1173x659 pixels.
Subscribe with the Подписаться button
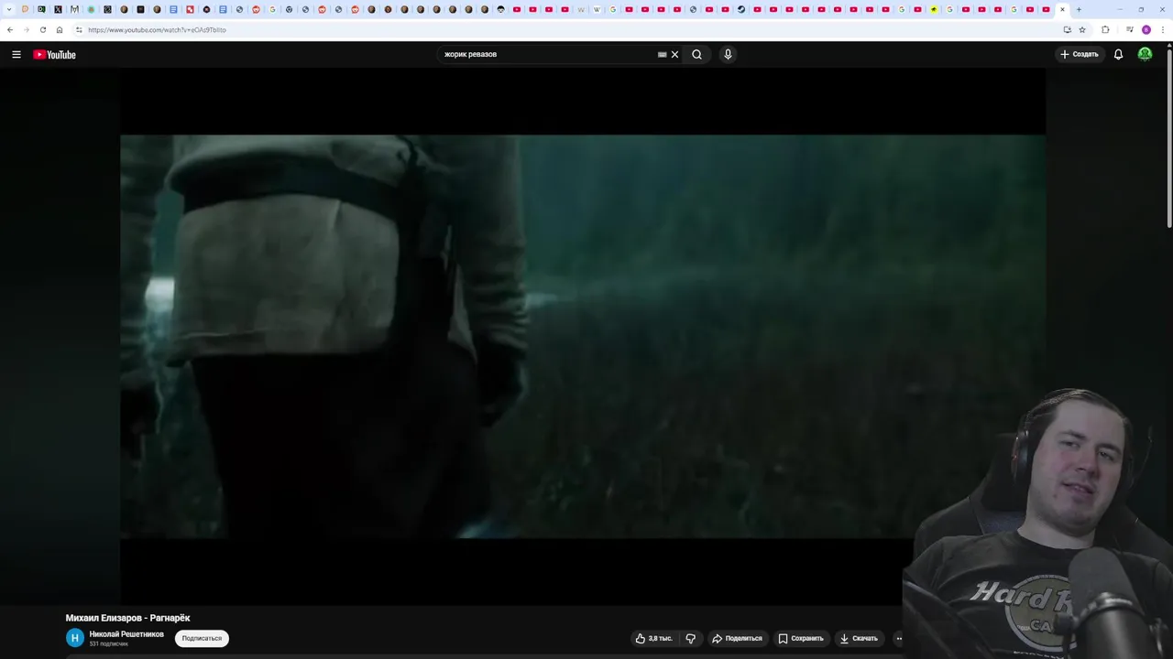point(202,638)
